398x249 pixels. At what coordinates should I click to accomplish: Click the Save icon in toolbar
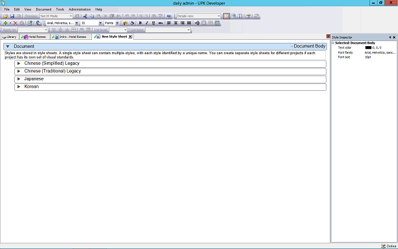point(12,16)
